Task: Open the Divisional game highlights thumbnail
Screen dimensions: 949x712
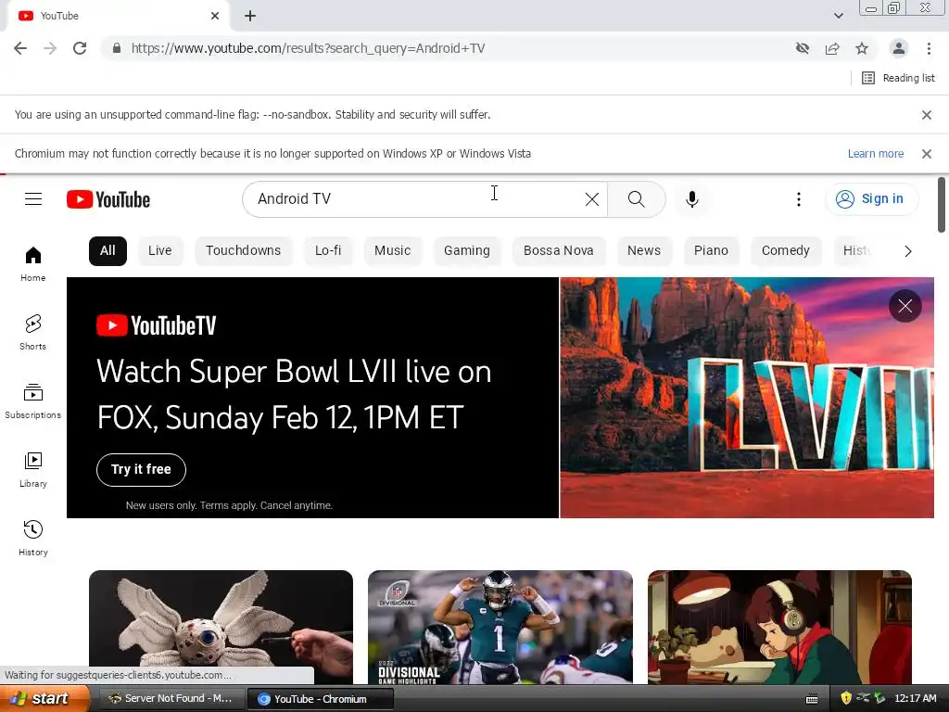Action: tap(500, 627)
